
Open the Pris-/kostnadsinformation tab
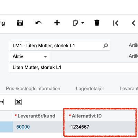coord(33,89)
